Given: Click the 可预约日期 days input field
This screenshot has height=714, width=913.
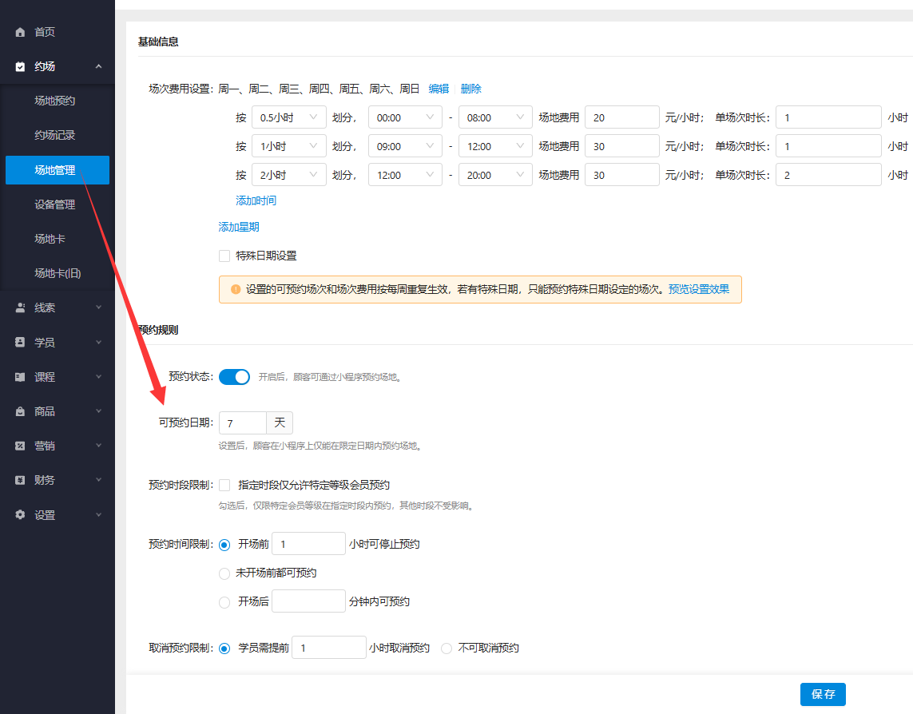Looking at the screenshot, I should [242, 422].
